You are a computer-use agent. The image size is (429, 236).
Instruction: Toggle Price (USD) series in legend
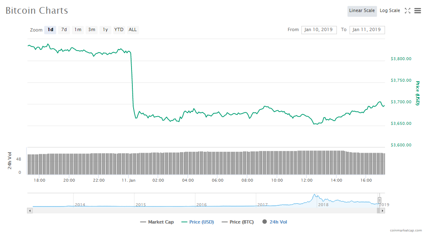point(197,222)
